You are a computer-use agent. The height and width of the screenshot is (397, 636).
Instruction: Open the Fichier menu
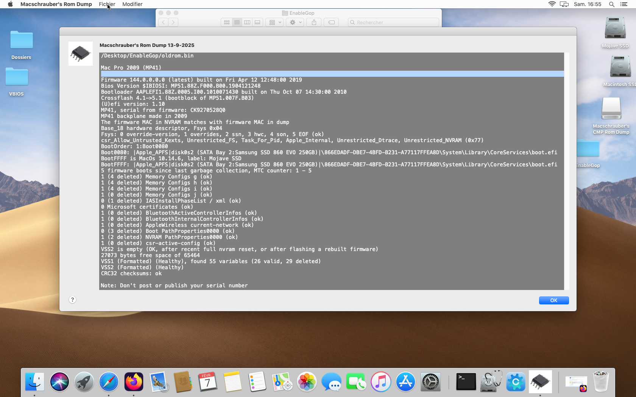107,4
